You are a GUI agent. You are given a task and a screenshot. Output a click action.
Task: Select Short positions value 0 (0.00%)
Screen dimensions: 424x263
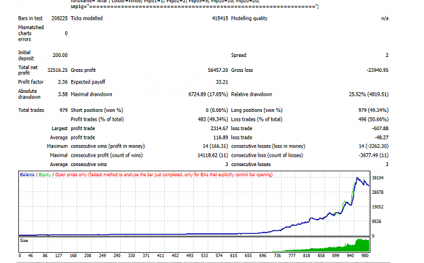[217, 110]
